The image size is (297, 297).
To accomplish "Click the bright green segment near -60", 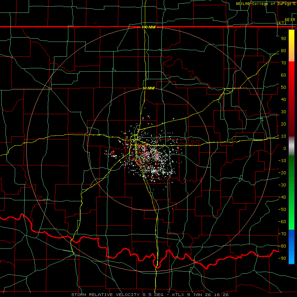I will pyautogui.click(x=291, y=222).
